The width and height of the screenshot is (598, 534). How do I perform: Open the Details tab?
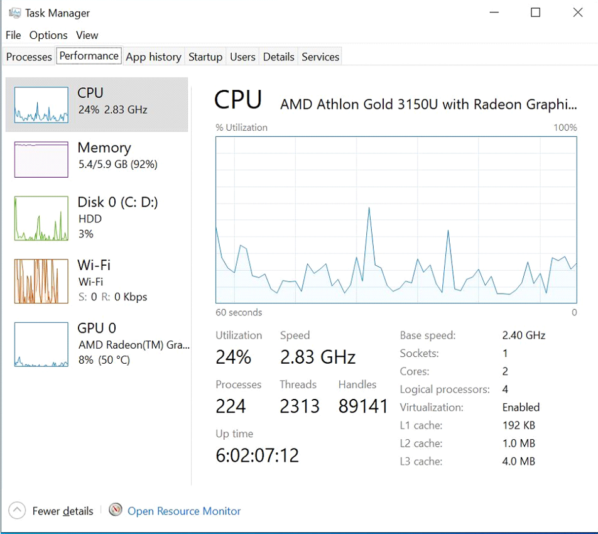point(278,57)
